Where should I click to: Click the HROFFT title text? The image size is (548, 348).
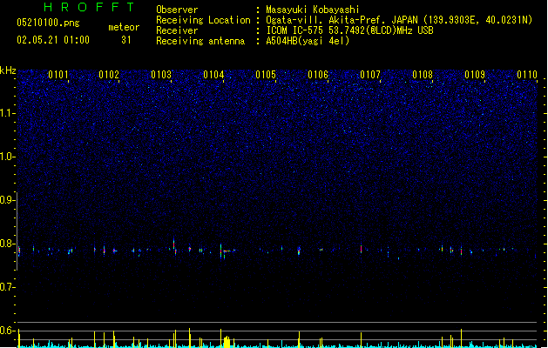90,7
